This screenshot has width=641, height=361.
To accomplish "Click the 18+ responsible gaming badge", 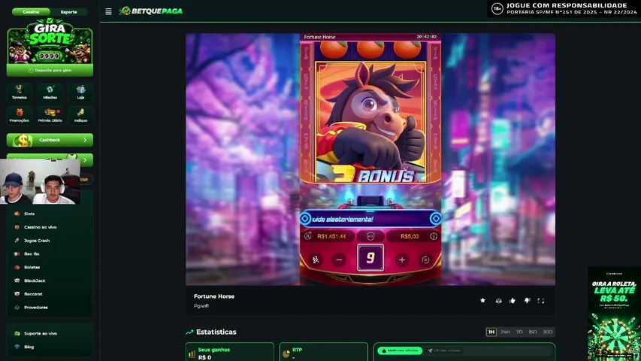I will 497,8.
